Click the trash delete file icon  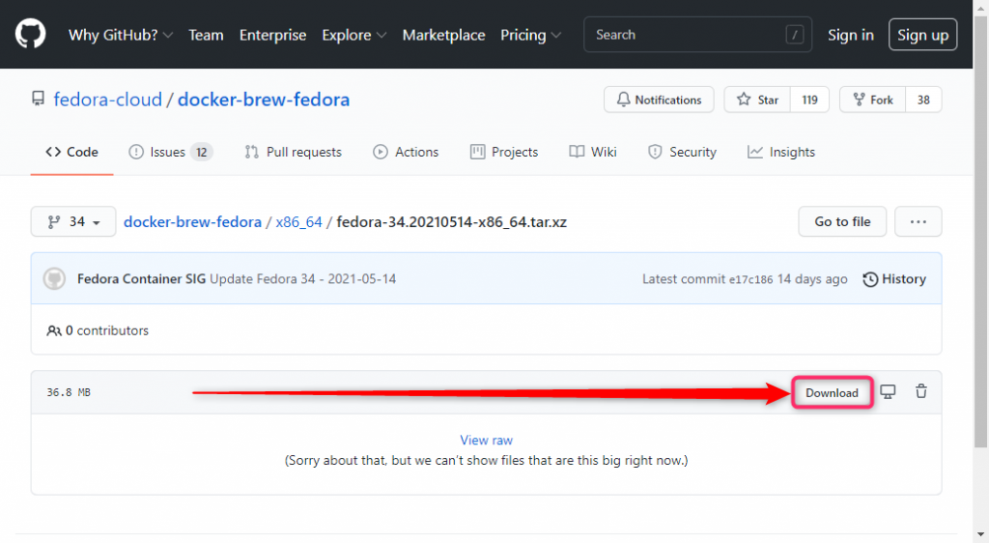point(921,391)
